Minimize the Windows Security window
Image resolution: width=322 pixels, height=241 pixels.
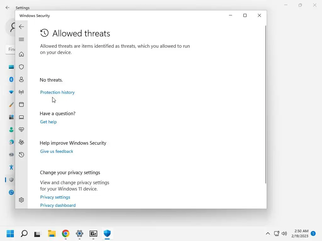pyautogui.click(x=230, y=15)
